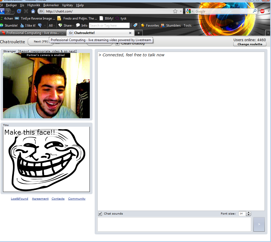Viewport: 271px width, 242px height.
Task: Click the StumbleUpon tag icon
Action: pyautogui.click(x=136, y=25)
